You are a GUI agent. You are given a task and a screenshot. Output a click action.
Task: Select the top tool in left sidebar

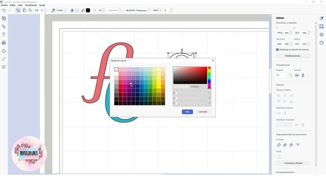coord(4,18)
